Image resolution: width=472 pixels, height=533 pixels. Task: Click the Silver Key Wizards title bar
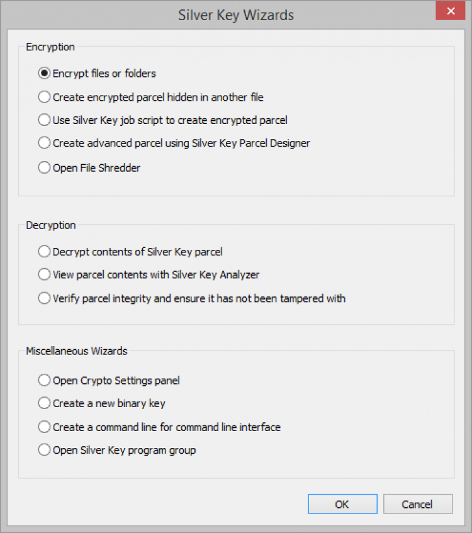pos(235,14)
